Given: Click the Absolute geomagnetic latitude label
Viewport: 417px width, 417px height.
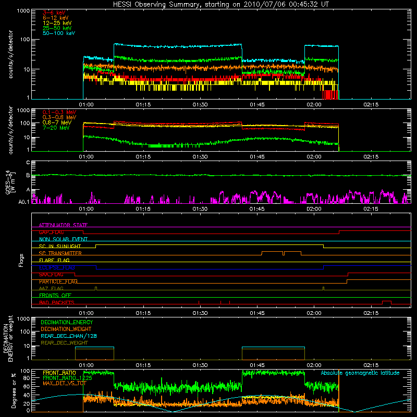Looking at the screenshot, I should pos(360,373).
